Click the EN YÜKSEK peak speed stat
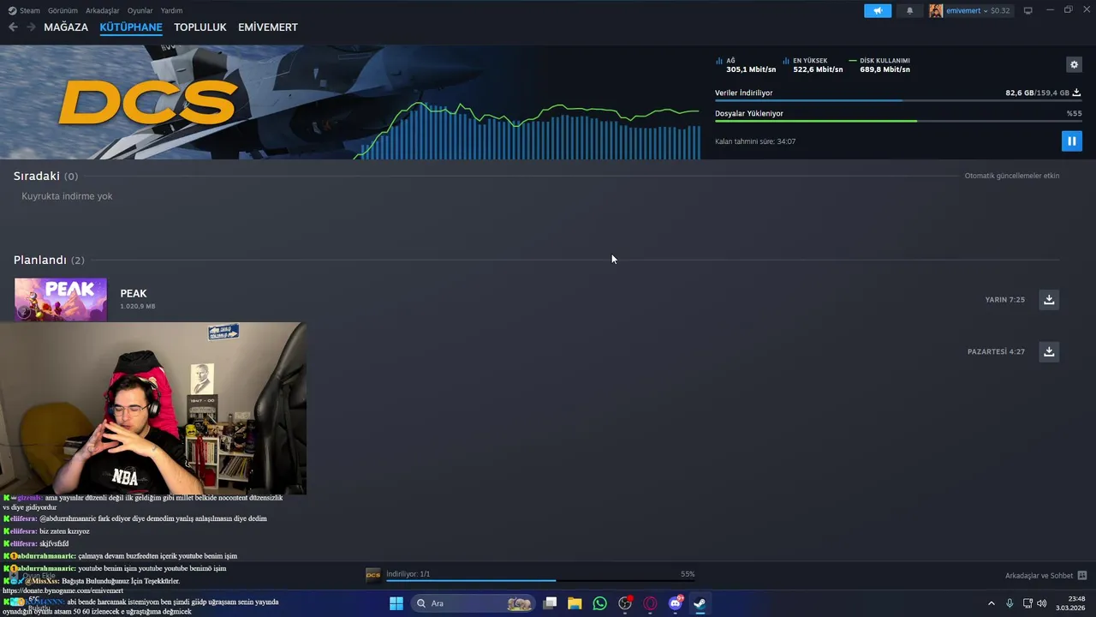This screenshot has height=617, width=1096. (813, 65)
